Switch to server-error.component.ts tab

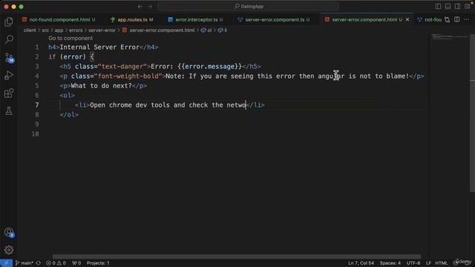pyautogui.click(x=274, y=20)
